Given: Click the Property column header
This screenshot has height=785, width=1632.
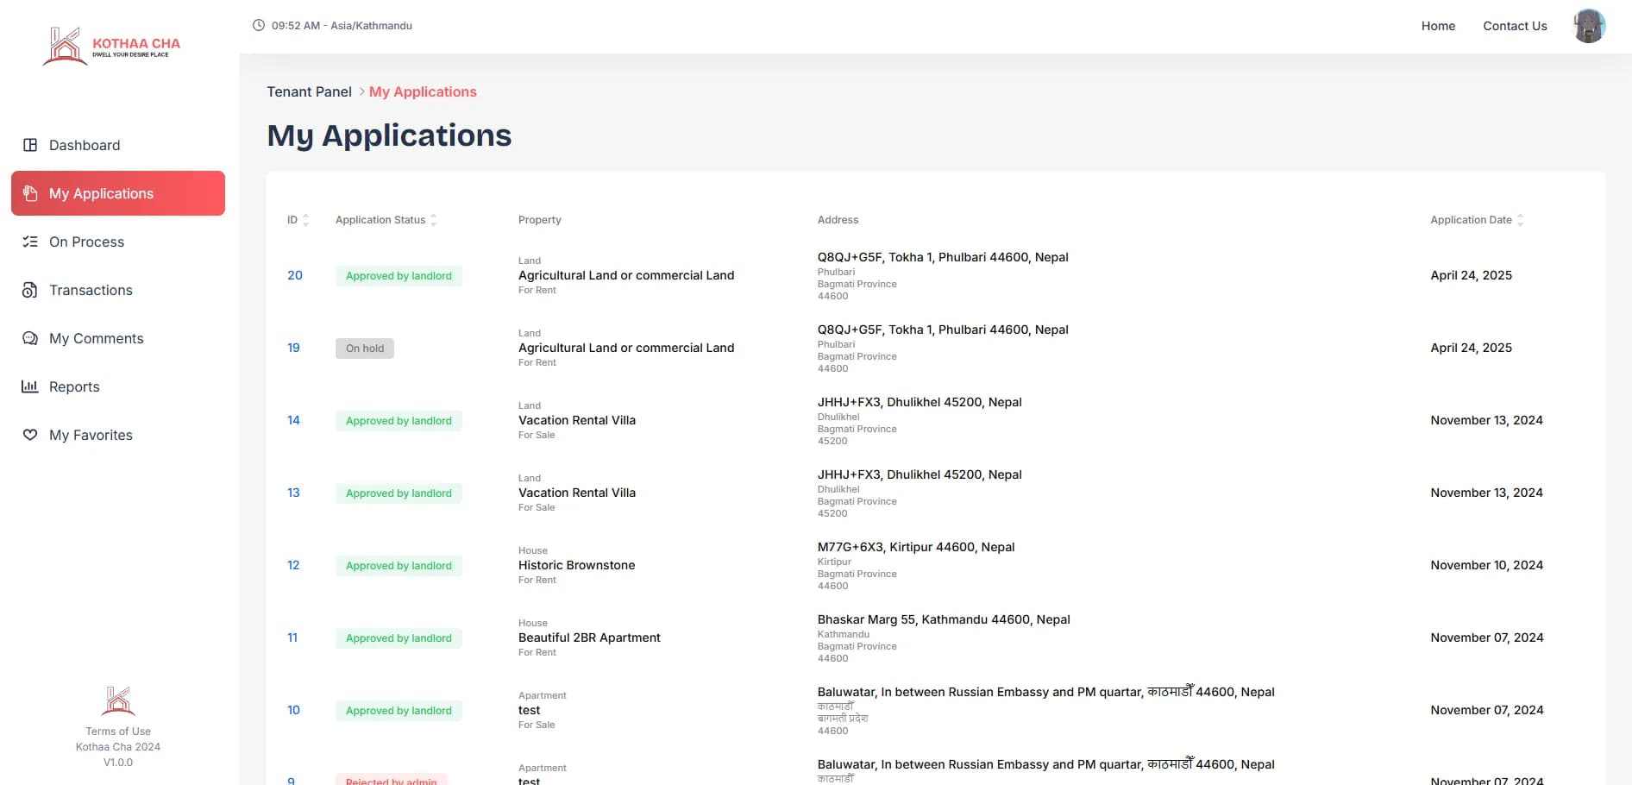Looking at the screenshot, I should point(539,220).
